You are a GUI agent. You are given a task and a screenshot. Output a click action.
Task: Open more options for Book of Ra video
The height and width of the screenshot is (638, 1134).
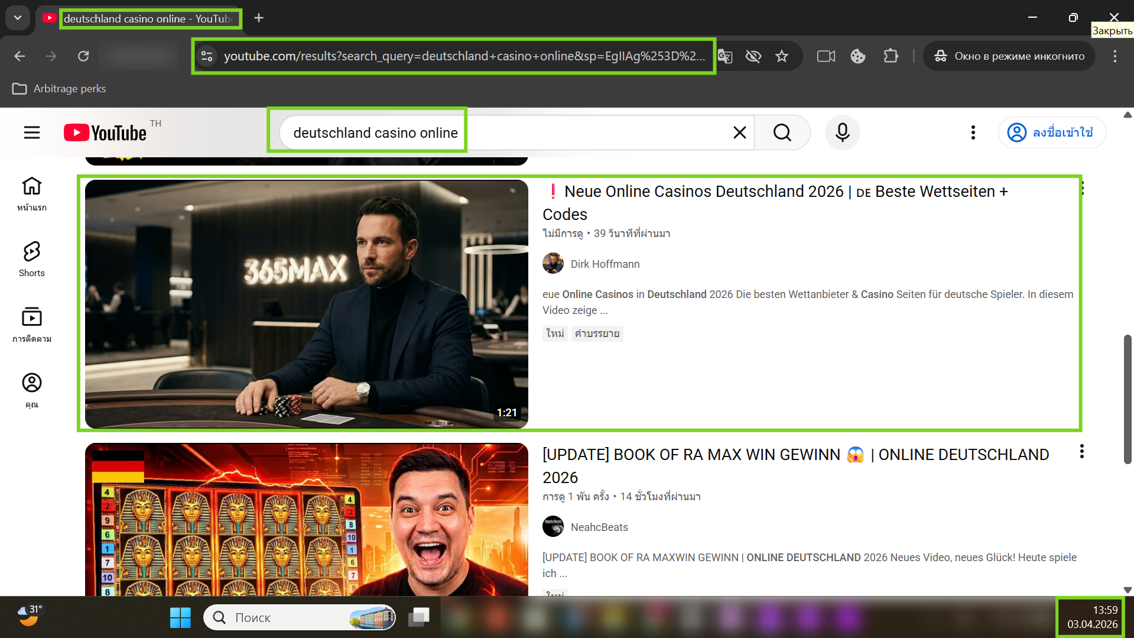(1081, 452)
